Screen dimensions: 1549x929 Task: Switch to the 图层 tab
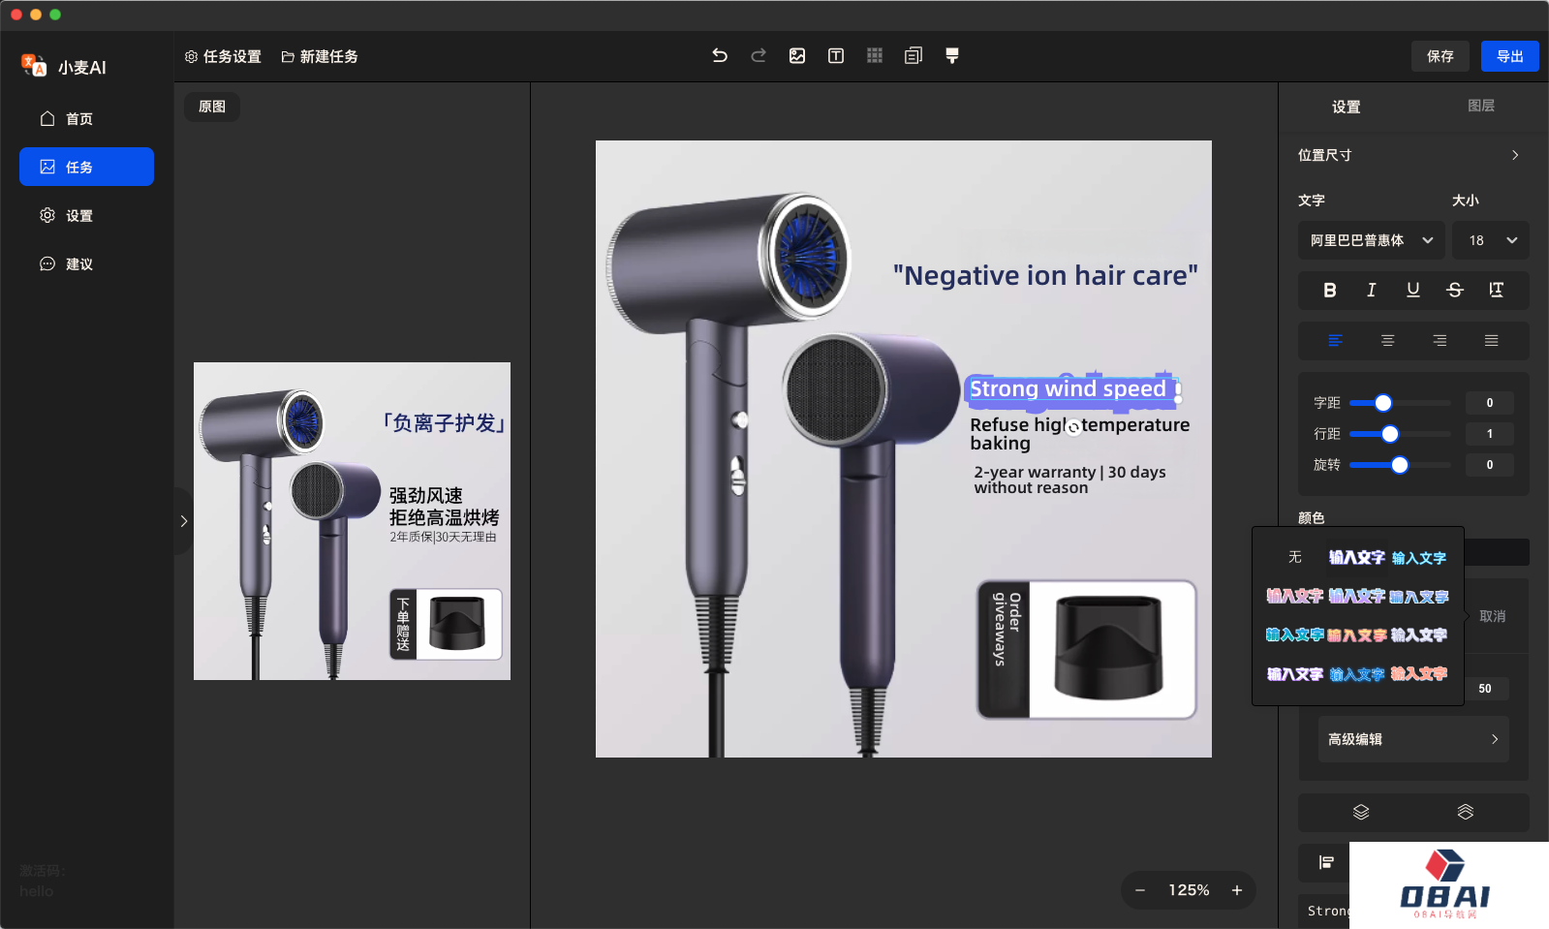click(x=1480, y=106)
